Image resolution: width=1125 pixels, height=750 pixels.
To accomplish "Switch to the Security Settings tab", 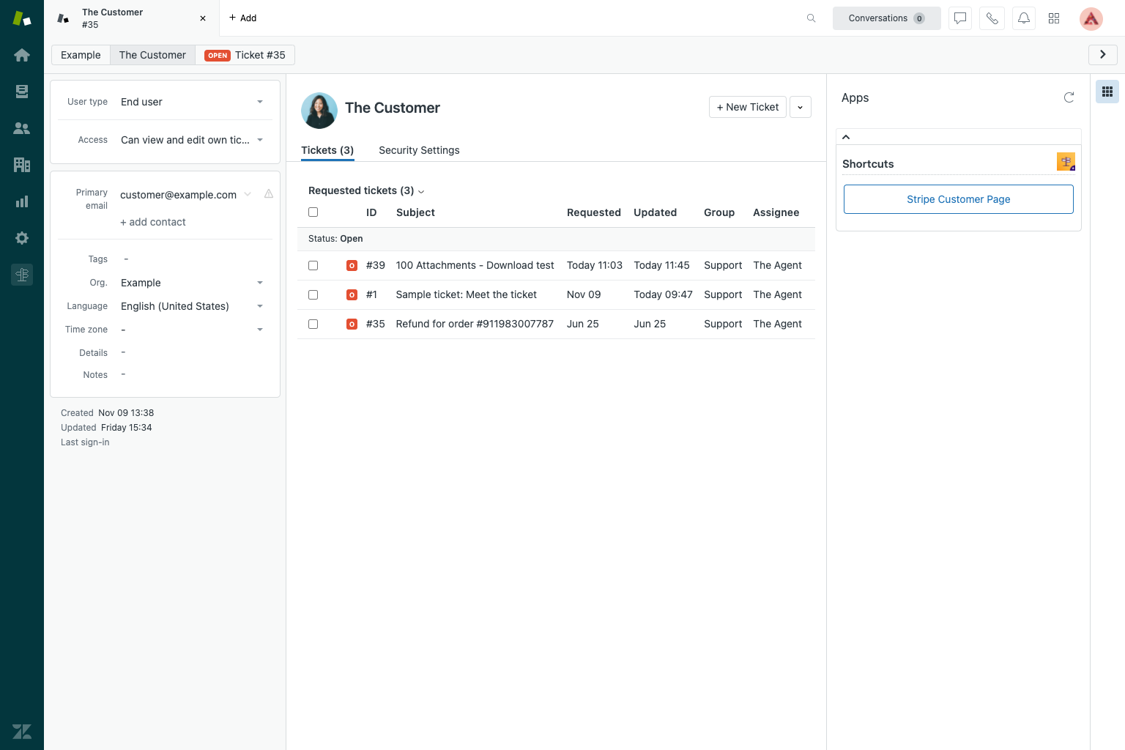I will (x=419, y=150).
